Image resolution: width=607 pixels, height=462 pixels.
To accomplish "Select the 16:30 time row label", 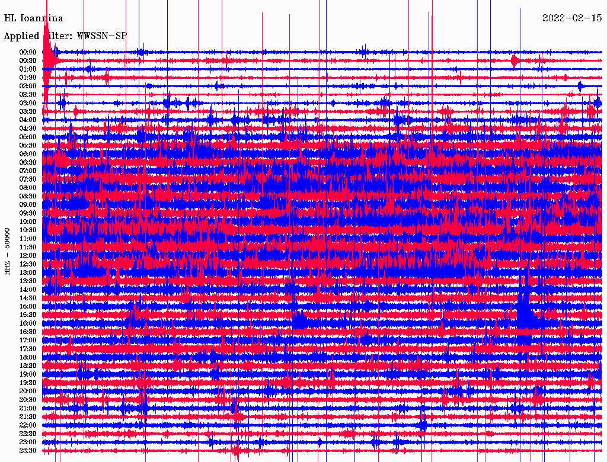I will coord(28,332).
